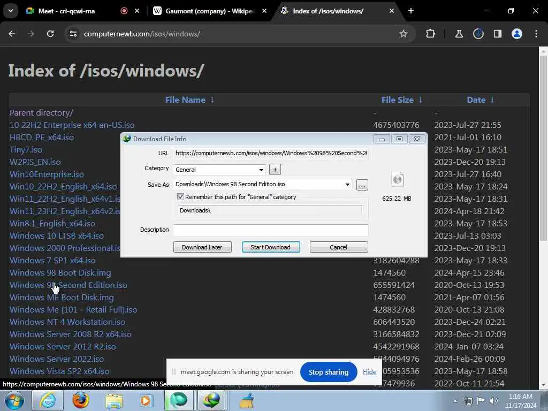Toggle Remember this path checkbox
548x411 pixels.
point(180,197)
